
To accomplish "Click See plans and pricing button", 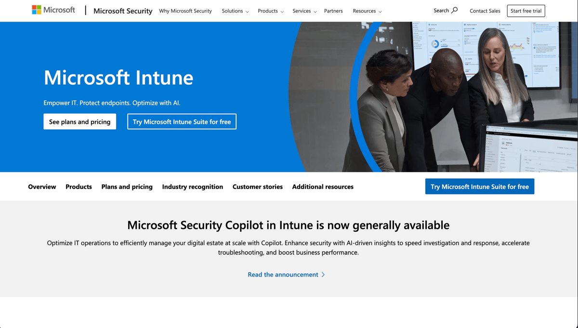I will (80, 121).
